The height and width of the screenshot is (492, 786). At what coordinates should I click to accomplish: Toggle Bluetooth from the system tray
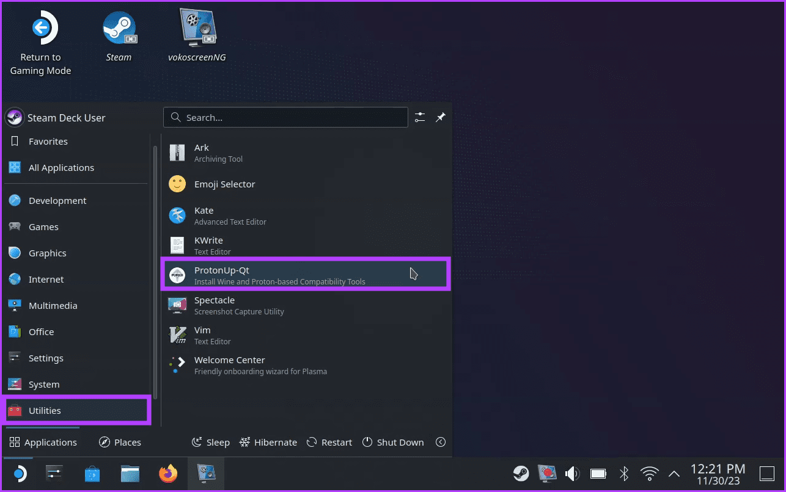coord(623,473)
